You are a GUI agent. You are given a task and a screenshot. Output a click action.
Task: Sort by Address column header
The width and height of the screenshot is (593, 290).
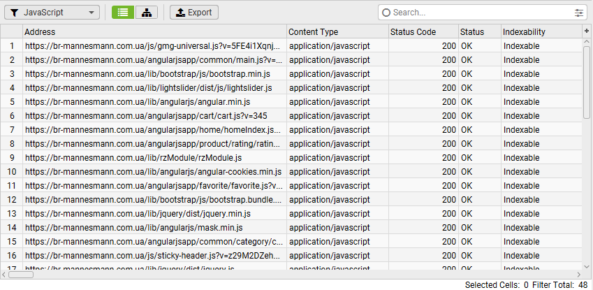(x=154, y=31)
